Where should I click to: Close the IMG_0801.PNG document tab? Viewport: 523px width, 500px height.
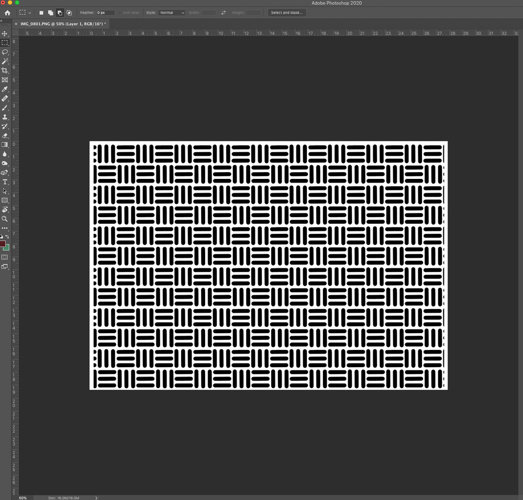[16, 24]
